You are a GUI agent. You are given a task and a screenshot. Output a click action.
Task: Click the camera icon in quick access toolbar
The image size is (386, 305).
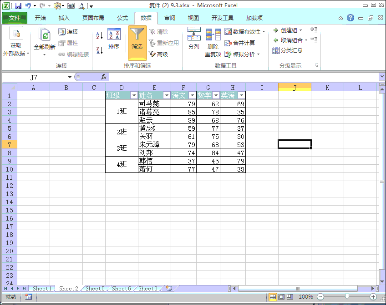tap(71, 5)
